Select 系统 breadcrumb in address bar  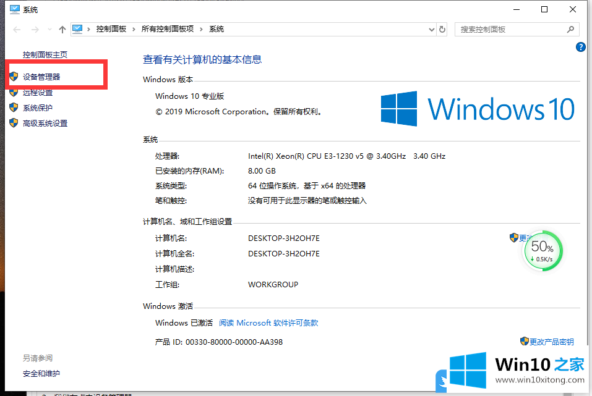pyautogui.click(x=217, y=29)
